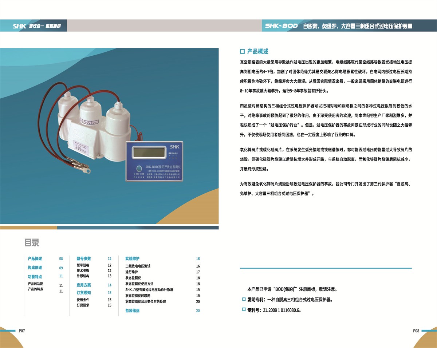Click the P07 page label
The height and width of the screenshot is (348, 437).
point(21,331)
